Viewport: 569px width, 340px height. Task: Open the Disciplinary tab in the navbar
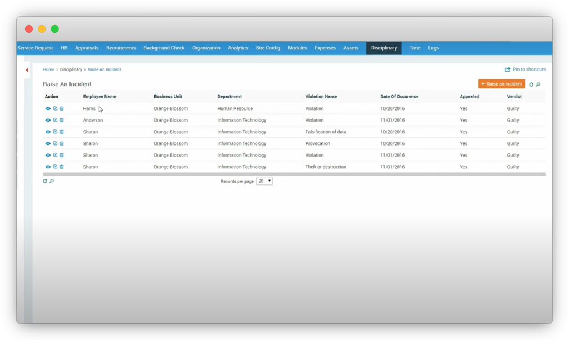(x=383, y=48)
